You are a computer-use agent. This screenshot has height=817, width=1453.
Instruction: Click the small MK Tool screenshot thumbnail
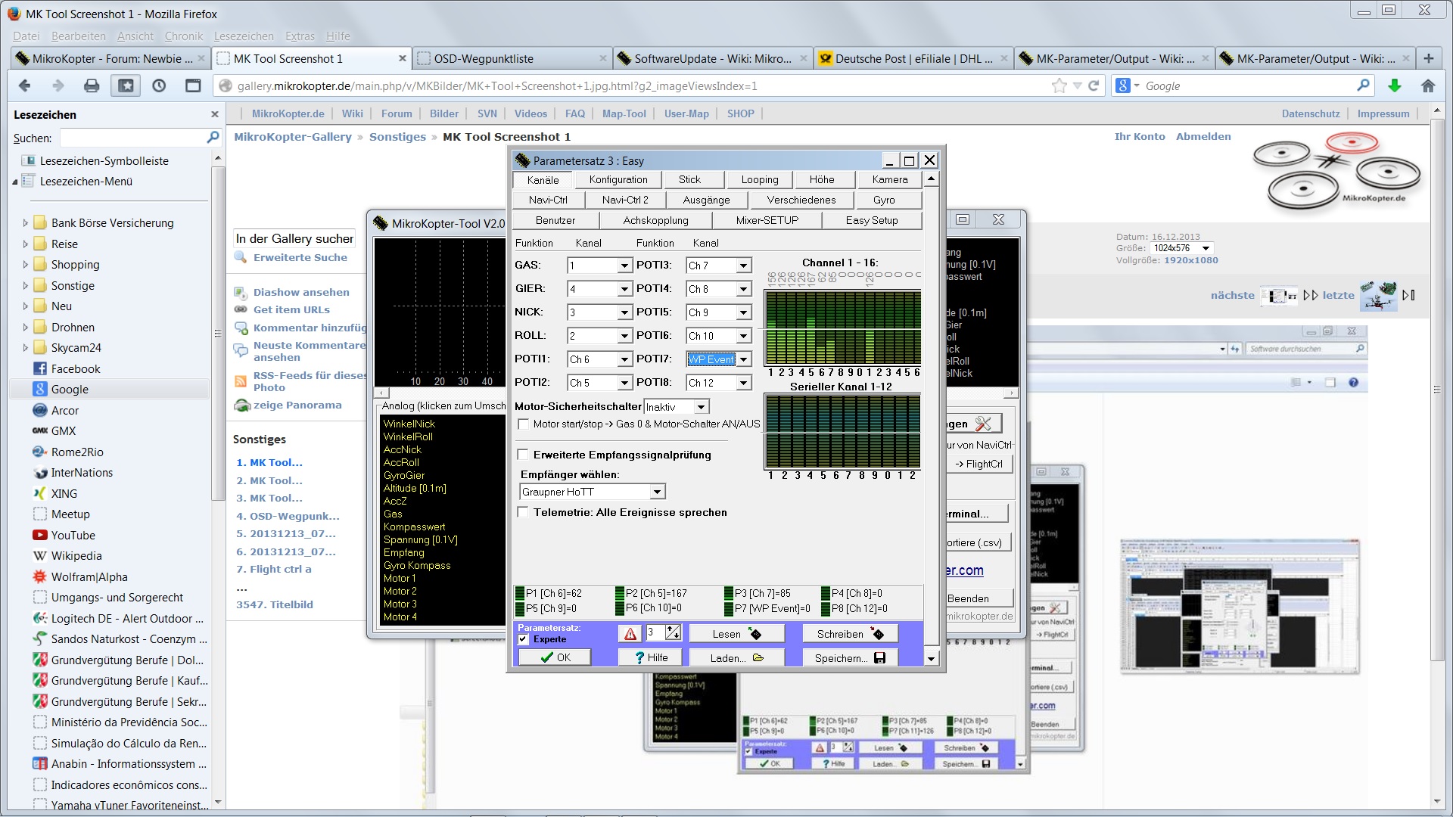click(x=1240, y=606)
